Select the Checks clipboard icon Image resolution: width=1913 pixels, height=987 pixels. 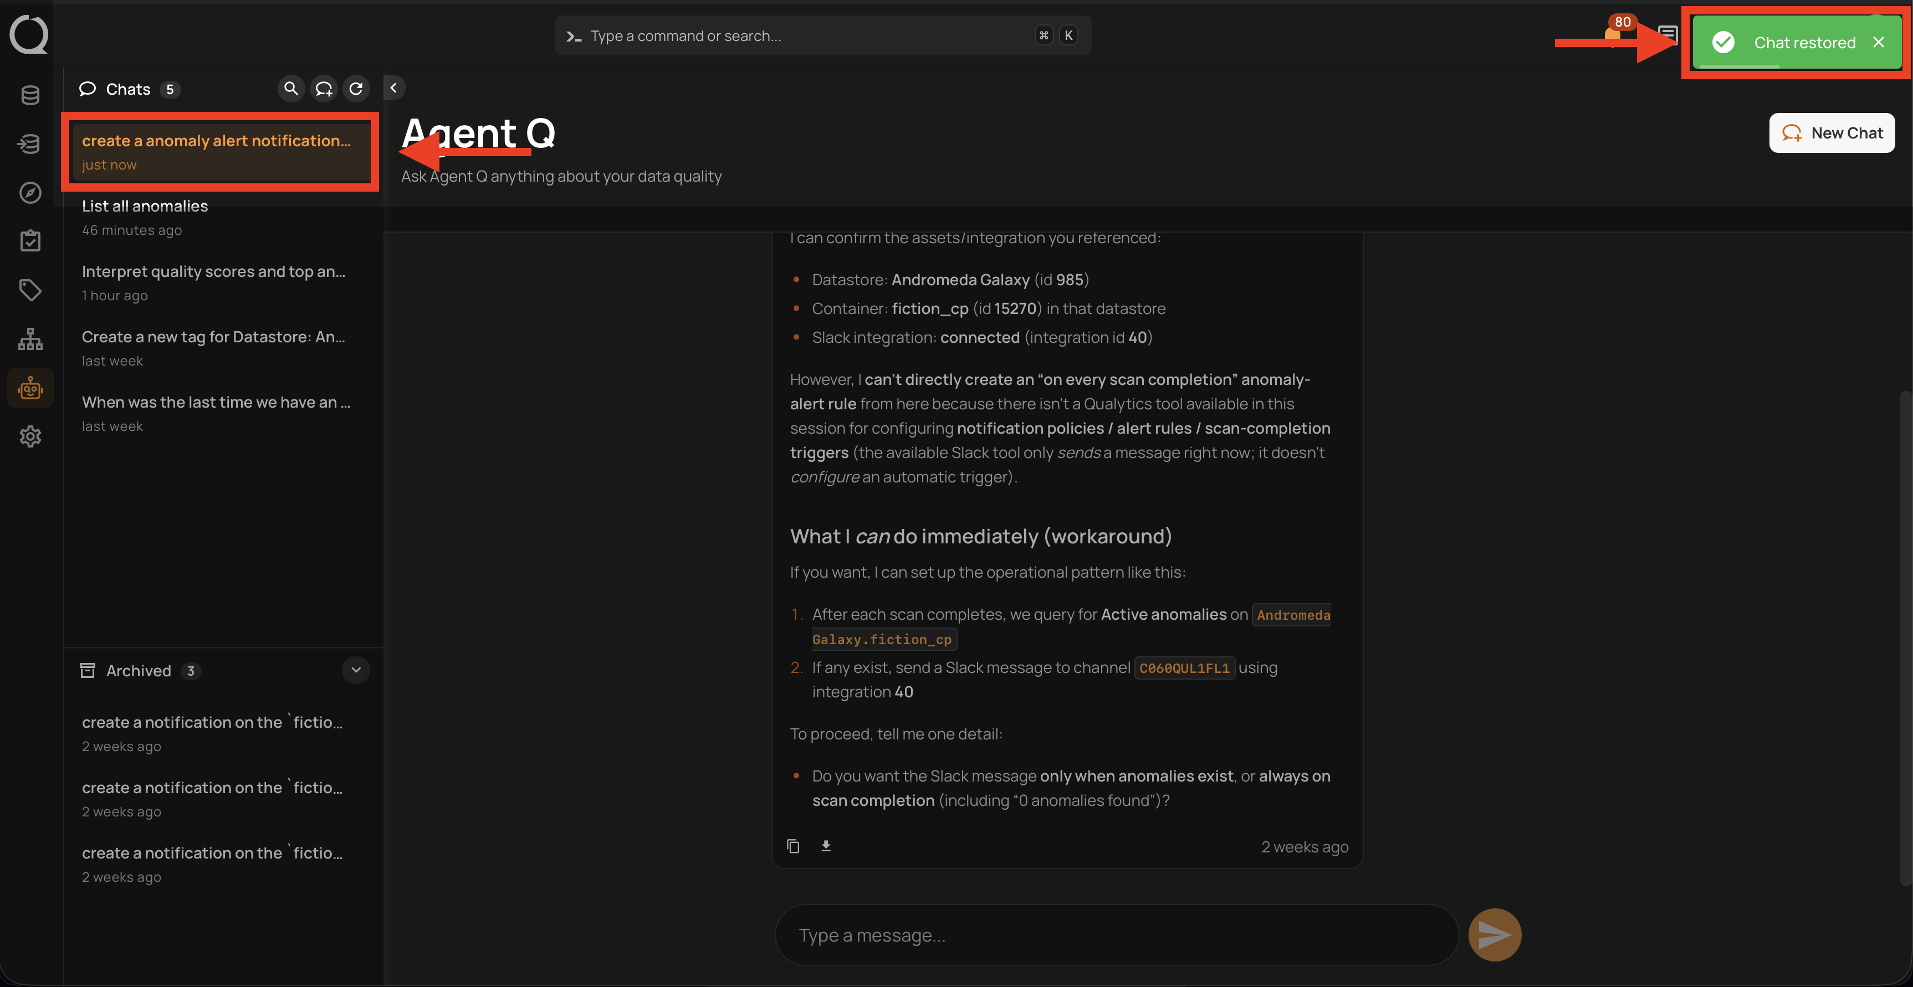[x=30, y=240]
